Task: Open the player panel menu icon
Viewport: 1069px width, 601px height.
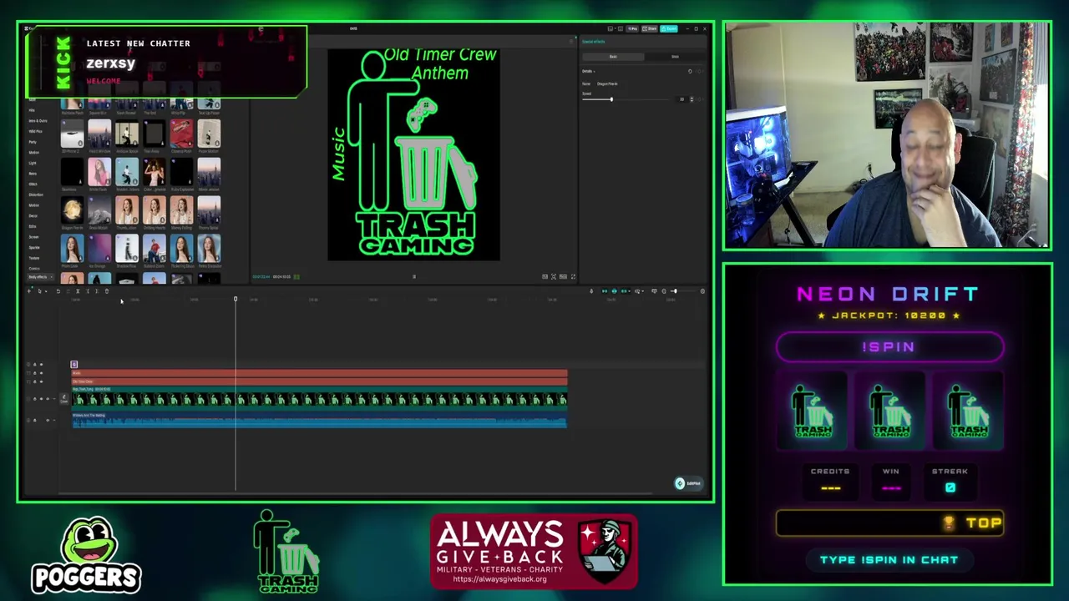Action: (571, 41)
